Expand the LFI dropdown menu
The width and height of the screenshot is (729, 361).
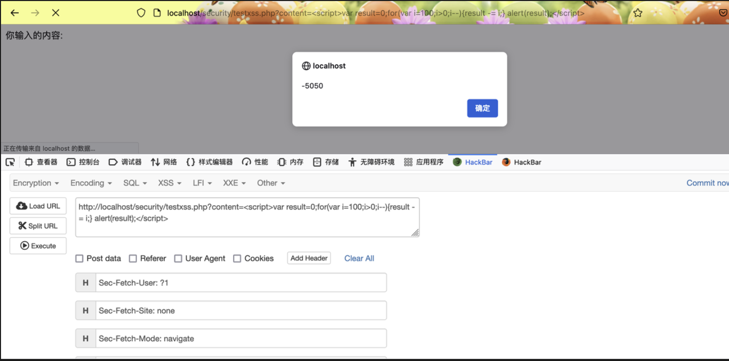click(202, 183)
